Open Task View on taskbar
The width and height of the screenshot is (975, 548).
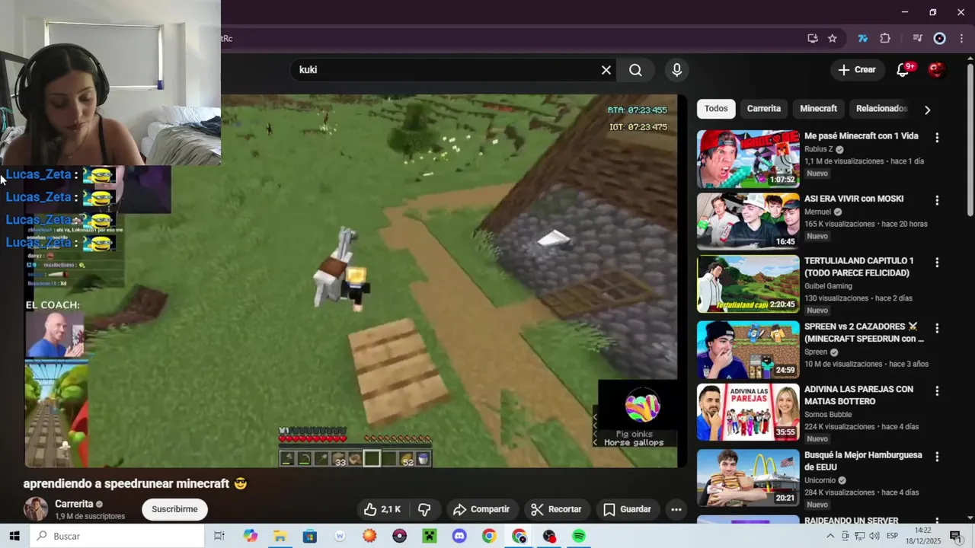coord(219,536)
